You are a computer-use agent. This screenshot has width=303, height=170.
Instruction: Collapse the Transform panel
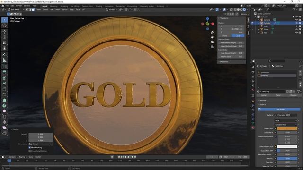[x=224, y=18]
